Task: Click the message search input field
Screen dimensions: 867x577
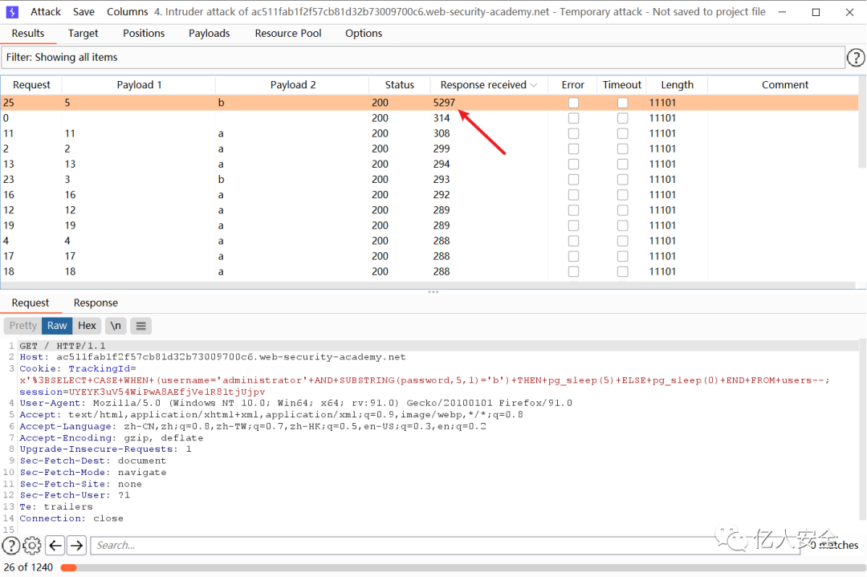Action: pos(445,546)
